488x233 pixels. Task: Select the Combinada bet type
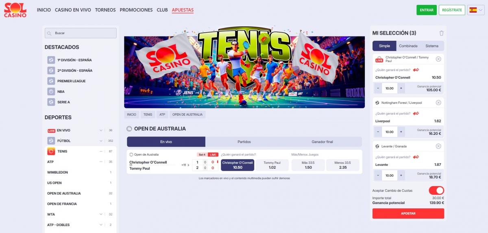click(x=408, y=46)
